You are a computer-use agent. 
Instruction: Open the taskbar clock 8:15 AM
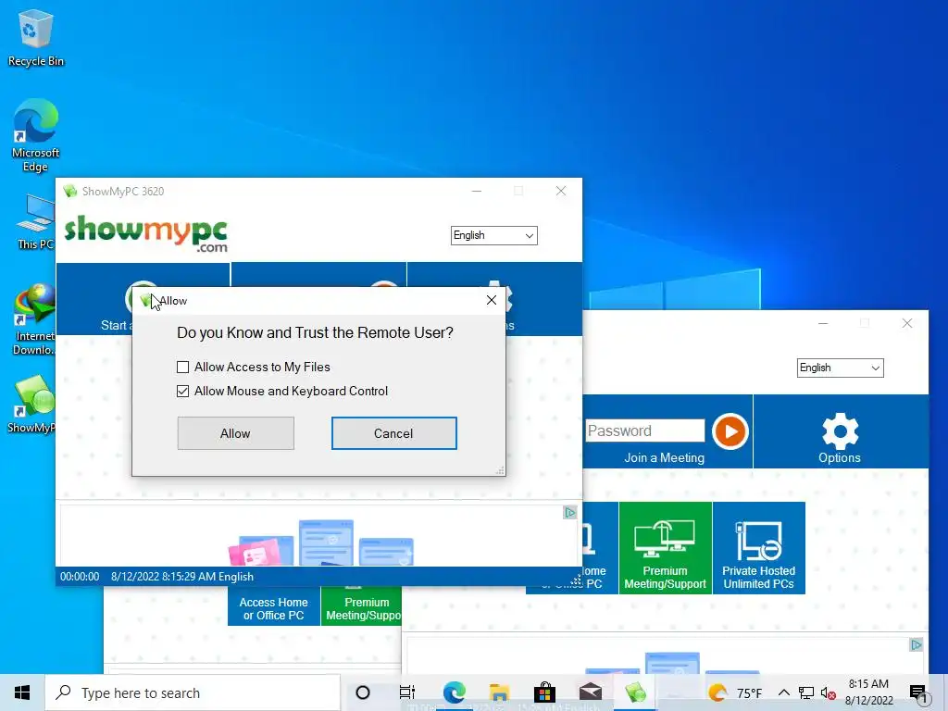(868, 692)
